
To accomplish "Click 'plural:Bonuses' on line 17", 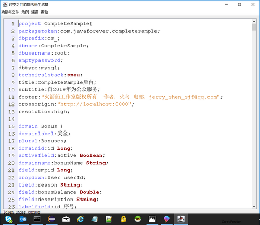I will point(41,141).
